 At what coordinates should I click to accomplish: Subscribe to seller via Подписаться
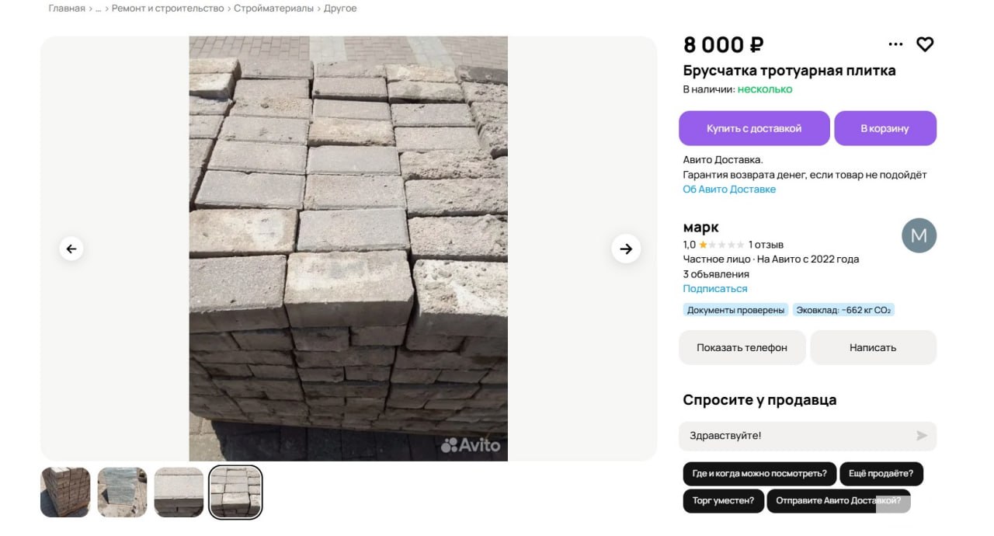(715, 289)
